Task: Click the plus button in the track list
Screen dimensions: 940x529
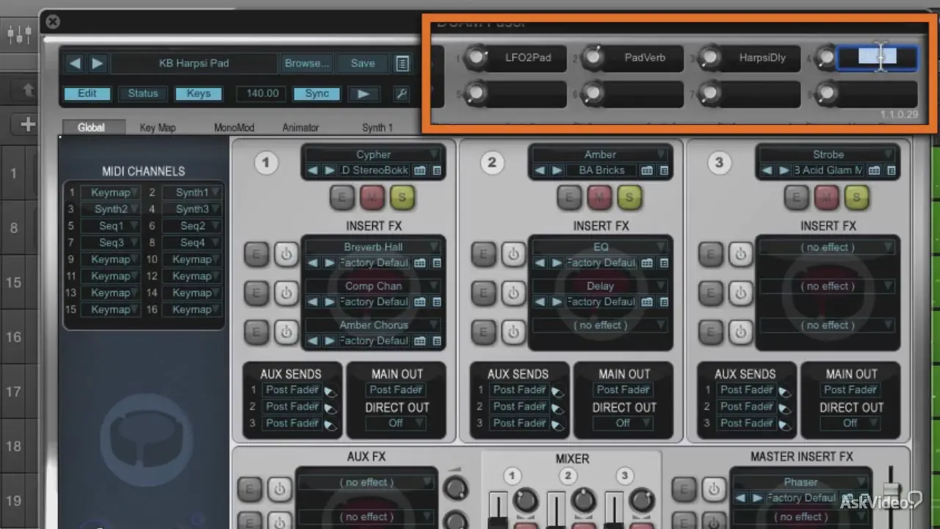Action: (28, 124)
